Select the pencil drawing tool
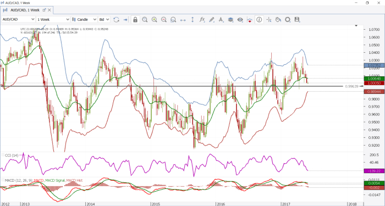 (x=212, y=20)
